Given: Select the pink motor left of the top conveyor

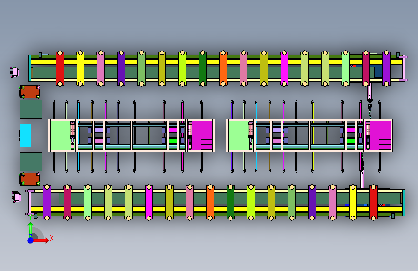Looking at the screenshot, I should pos(14,72).
